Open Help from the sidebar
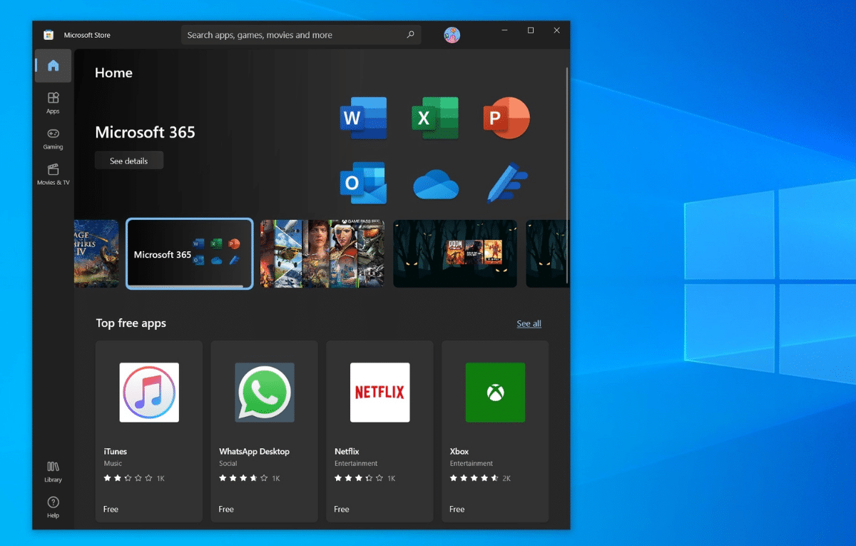Viewport: 856px width, 546px height. (x=53, y=507)
